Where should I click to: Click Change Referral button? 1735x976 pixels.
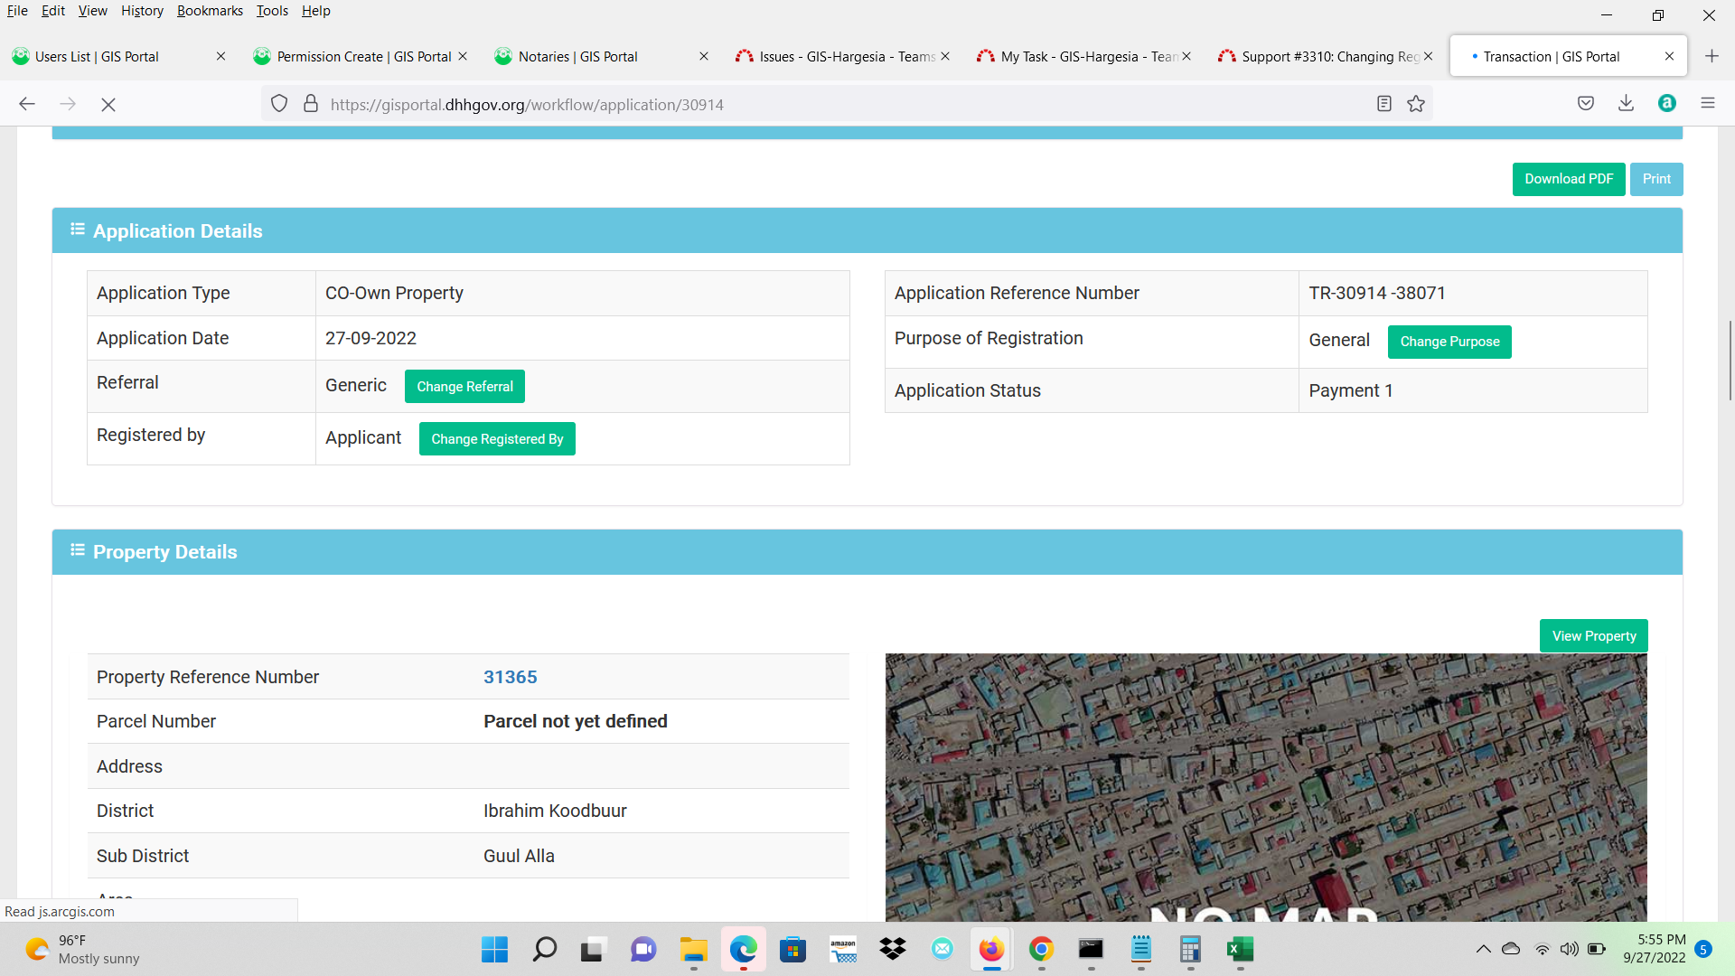[x=464, y=387]
